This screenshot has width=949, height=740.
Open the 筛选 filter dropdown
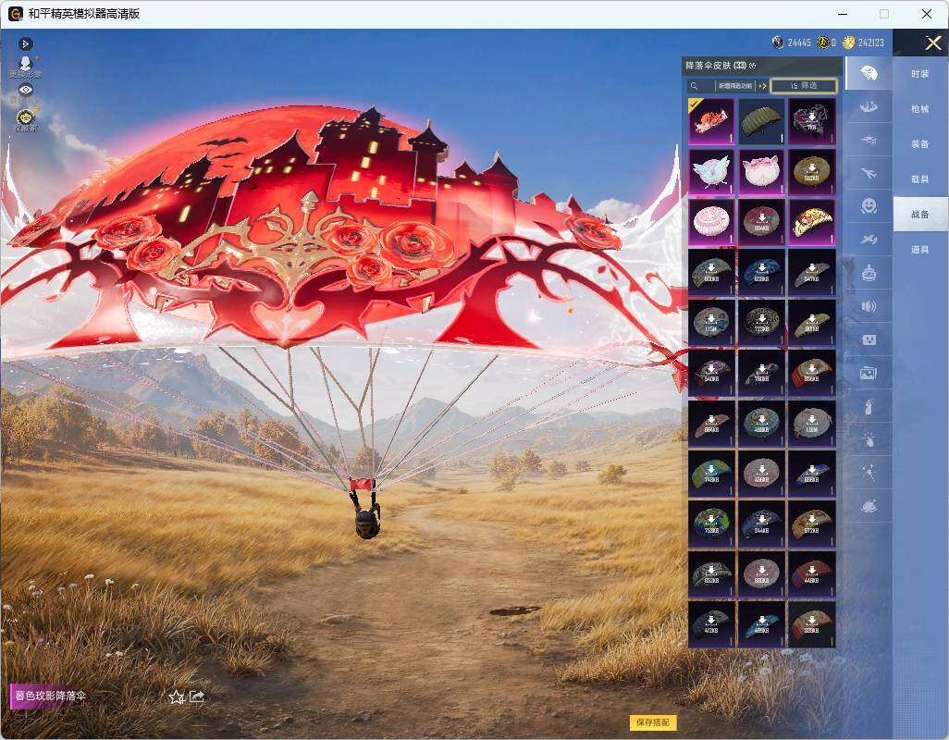click(804, 86)
